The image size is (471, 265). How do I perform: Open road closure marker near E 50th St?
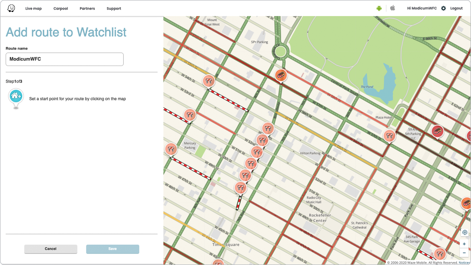coord(440,254)
